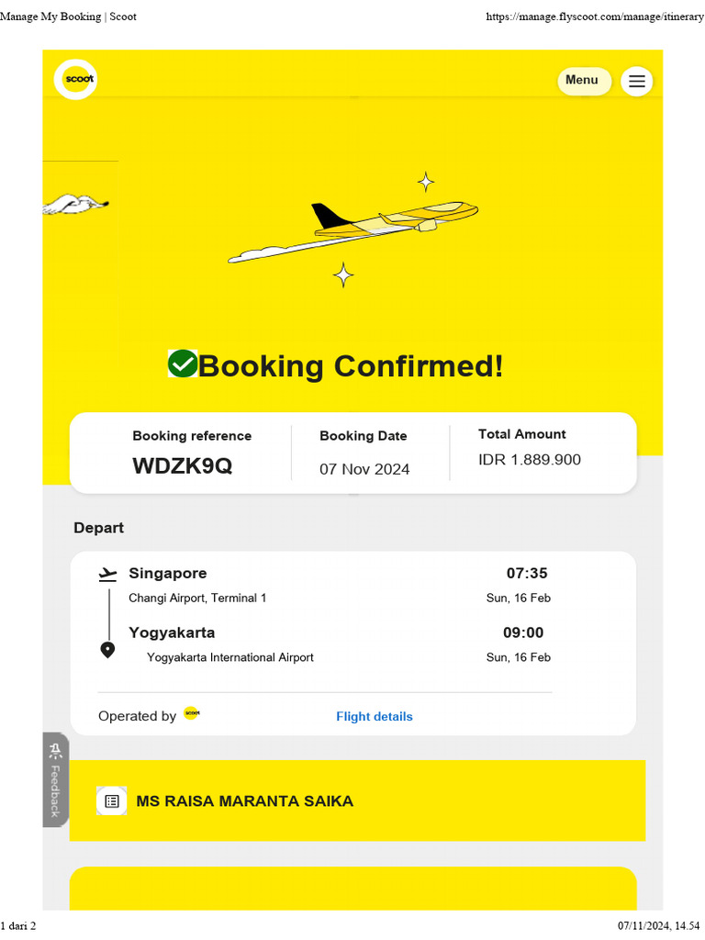Click the flyscoot manage itinerary URL

[x=594, y=17]
